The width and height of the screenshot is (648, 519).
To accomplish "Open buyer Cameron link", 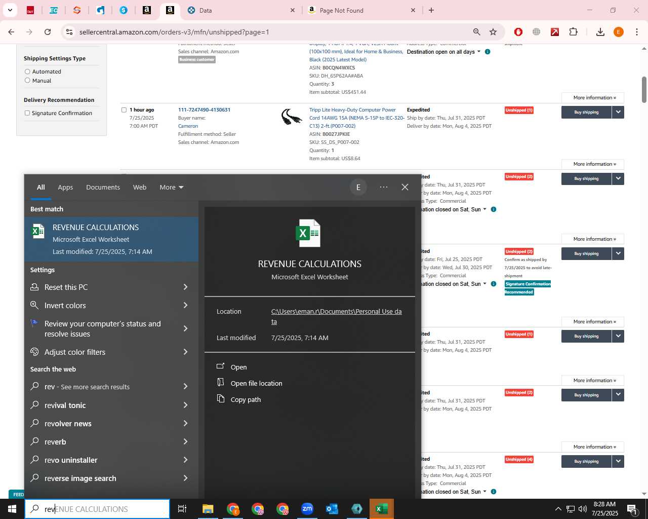I will click(x=188, y=126).
